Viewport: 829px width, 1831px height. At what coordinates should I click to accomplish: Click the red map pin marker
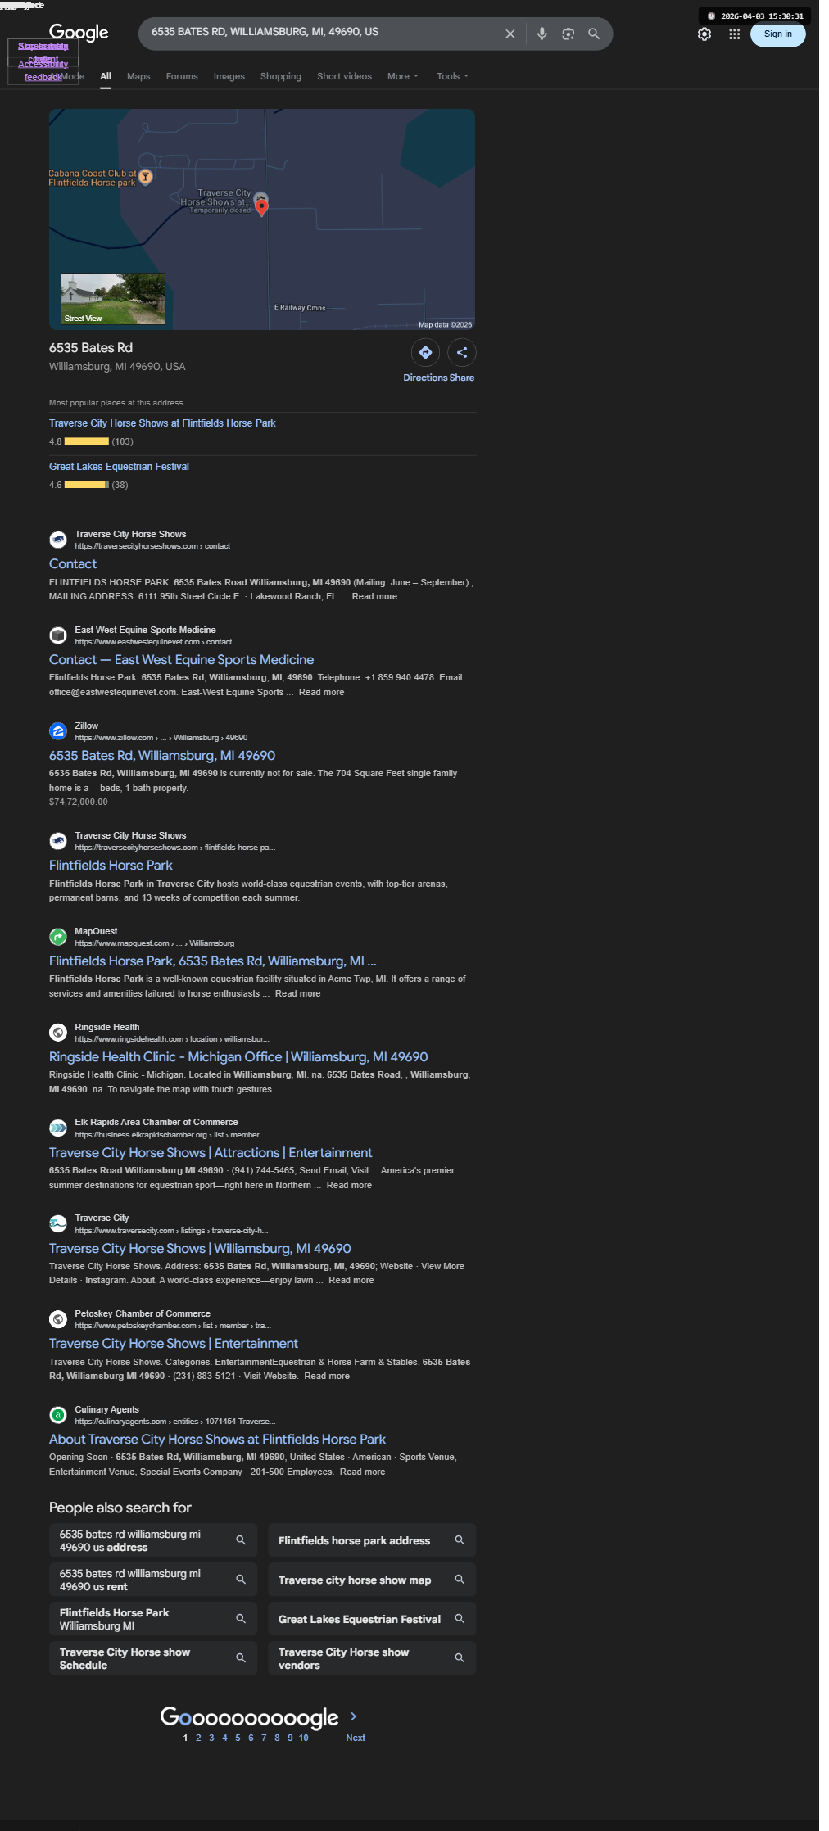coord(262,207)
